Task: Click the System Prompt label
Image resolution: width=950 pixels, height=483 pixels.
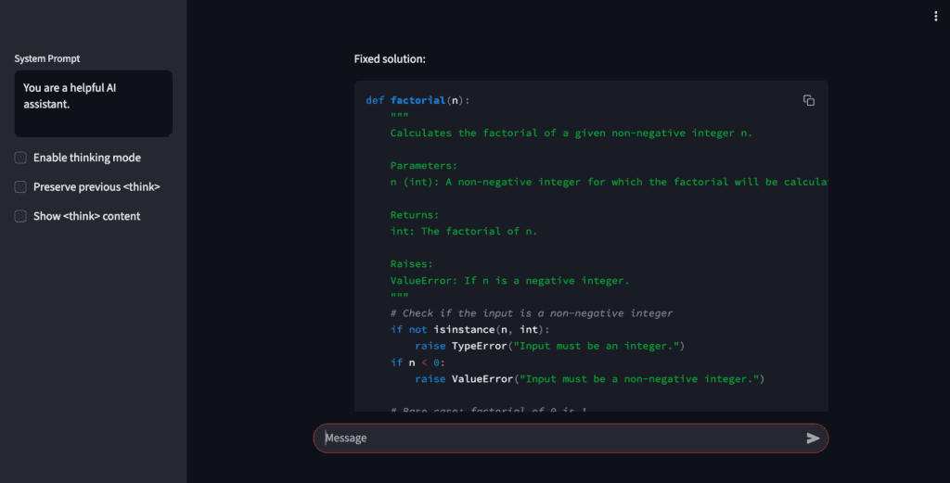Action: click(x=47, y=58)
